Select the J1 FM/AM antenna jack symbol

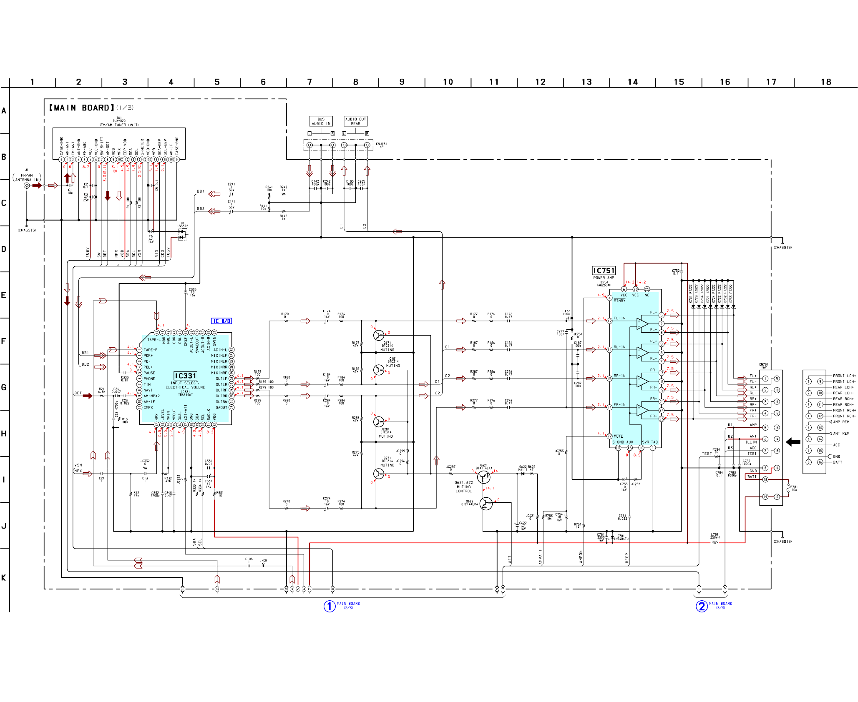(x=27, y=186)
